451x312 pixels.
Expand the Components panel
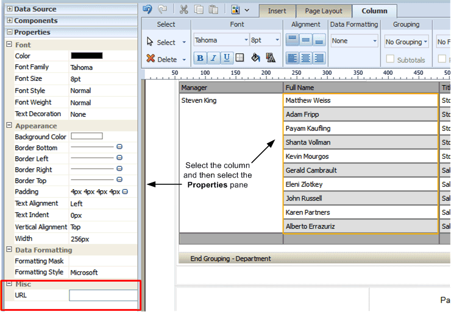coord(10,21)
